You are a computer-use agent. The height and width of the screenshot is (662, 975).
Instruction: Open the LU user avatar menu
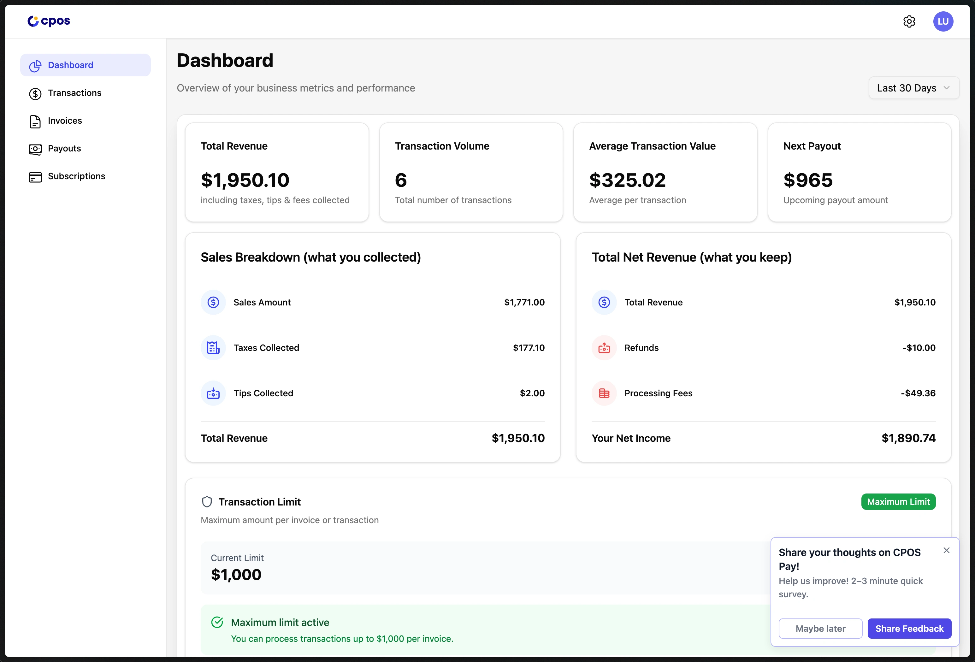pyautogui.click(x=943, y=21)
